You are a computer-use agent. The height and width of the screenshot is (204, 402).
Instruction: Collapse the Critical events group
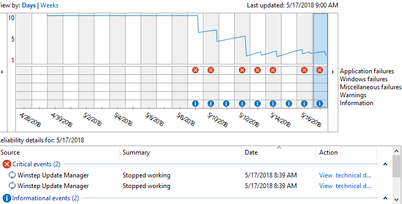point(385,164)
